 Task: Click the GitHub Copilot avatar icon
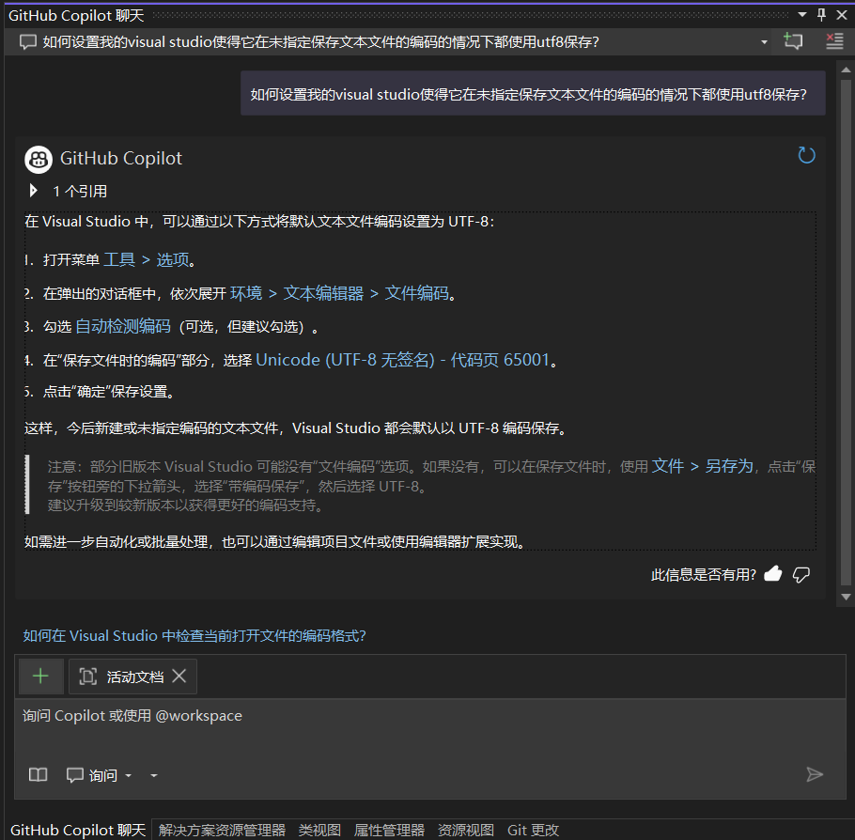38,159
